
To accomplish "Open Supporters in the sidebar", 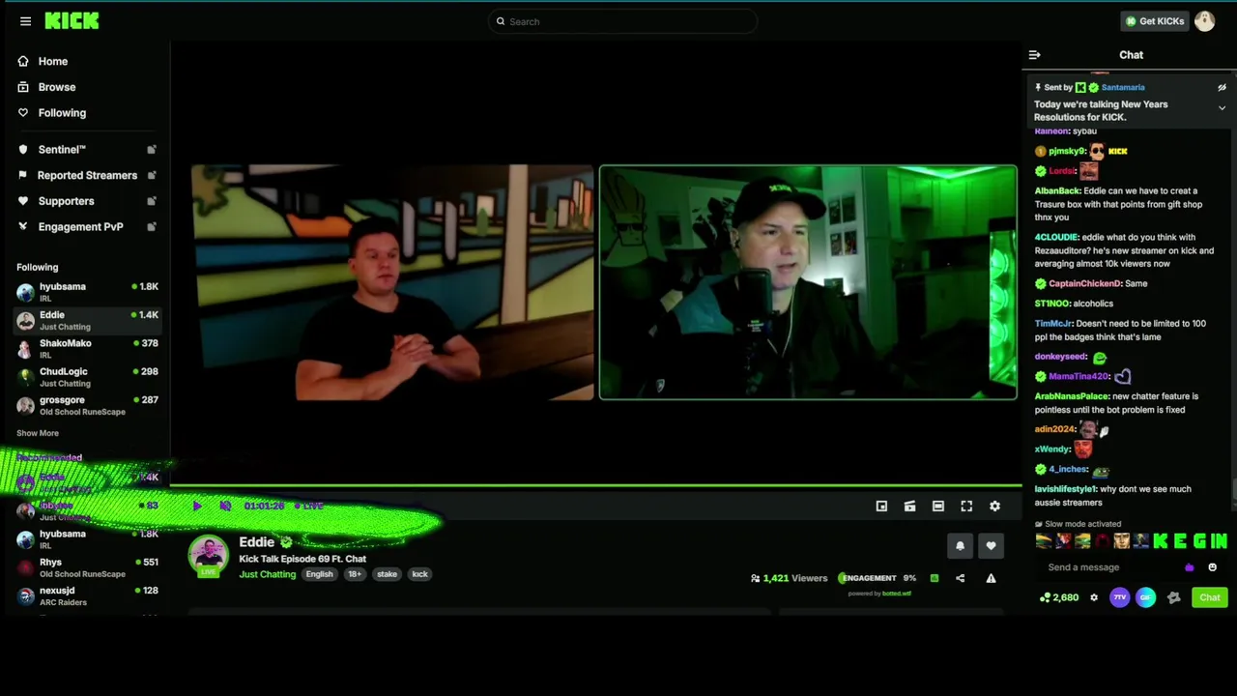I will tap(66, 201).
